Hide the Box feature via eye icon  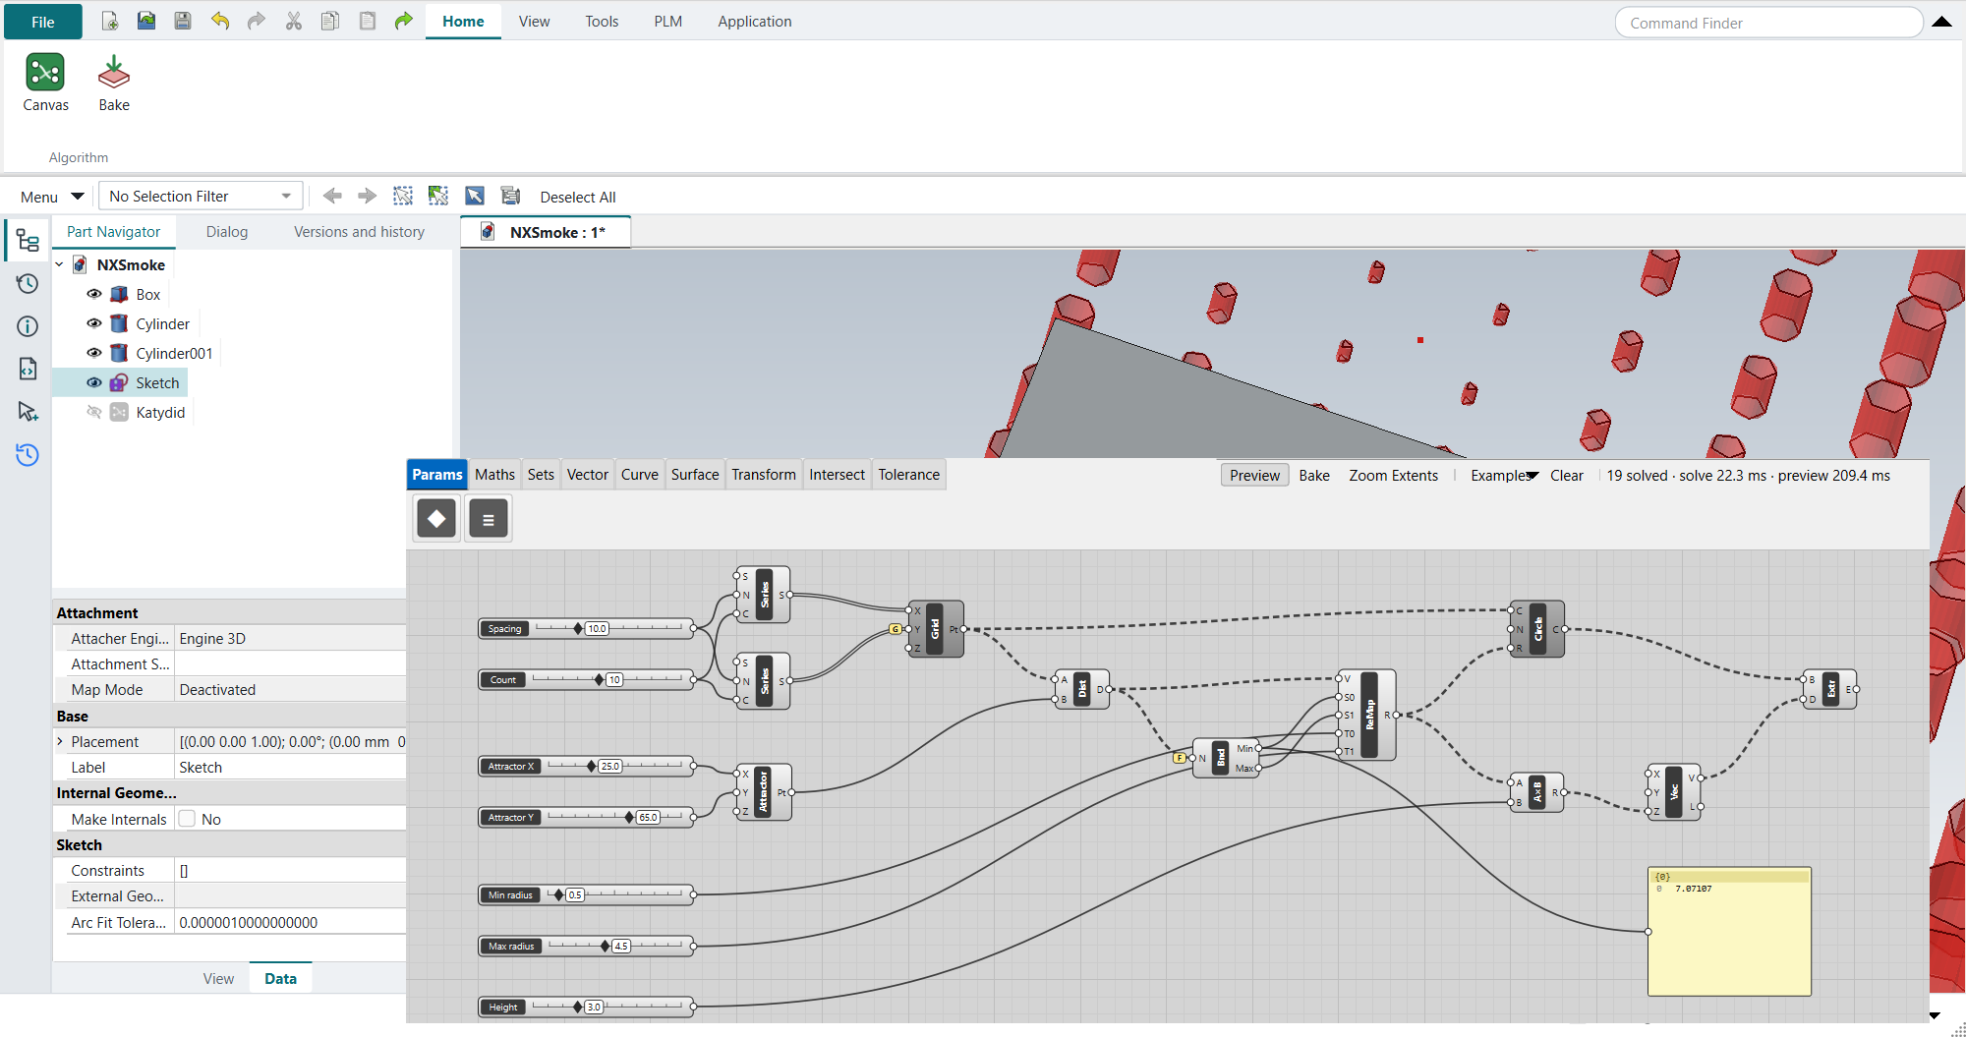(x=94, y=294)
